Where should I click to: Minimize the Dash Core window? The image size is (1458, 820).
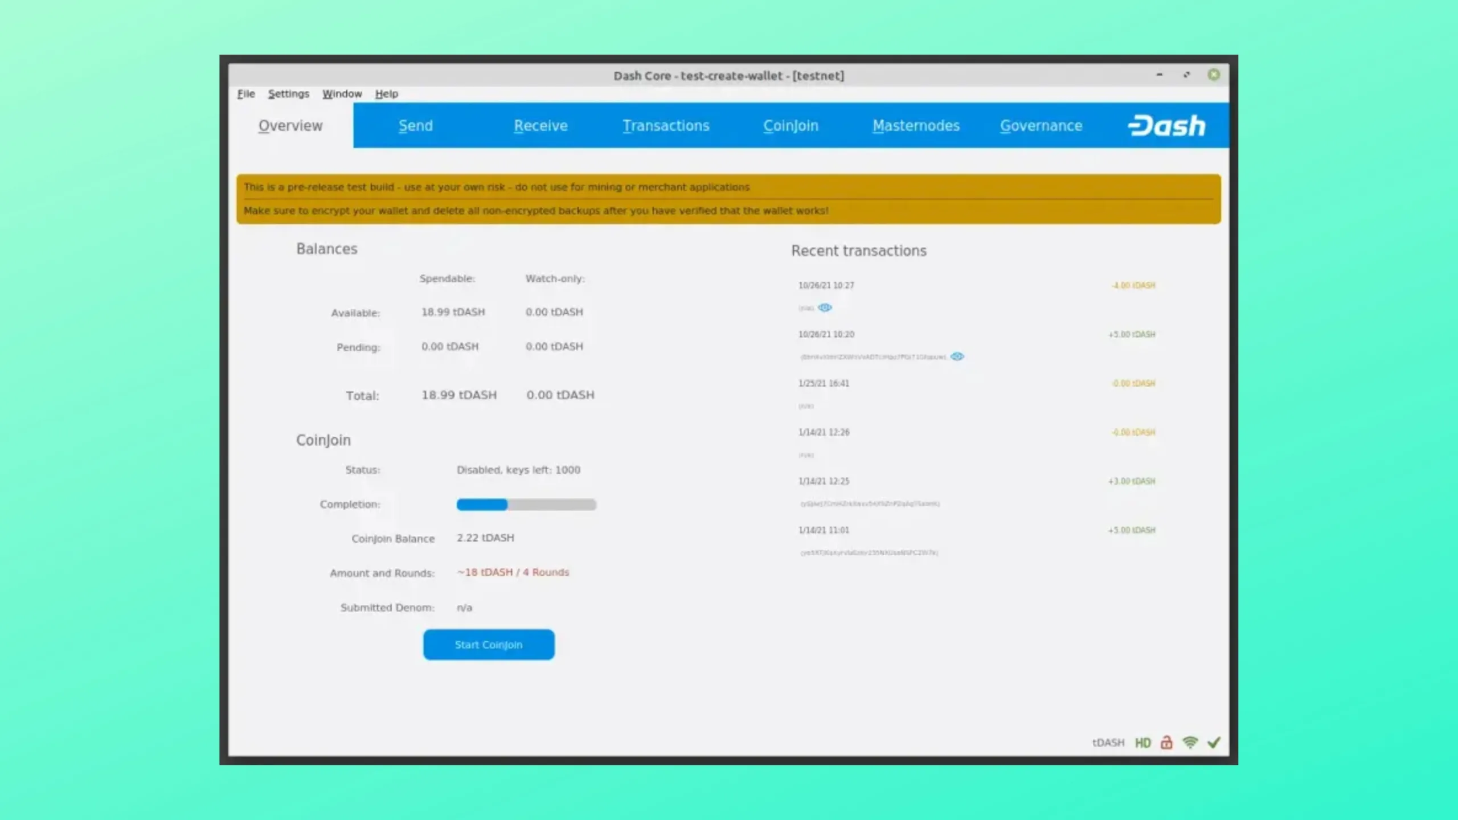(1159, 75)
